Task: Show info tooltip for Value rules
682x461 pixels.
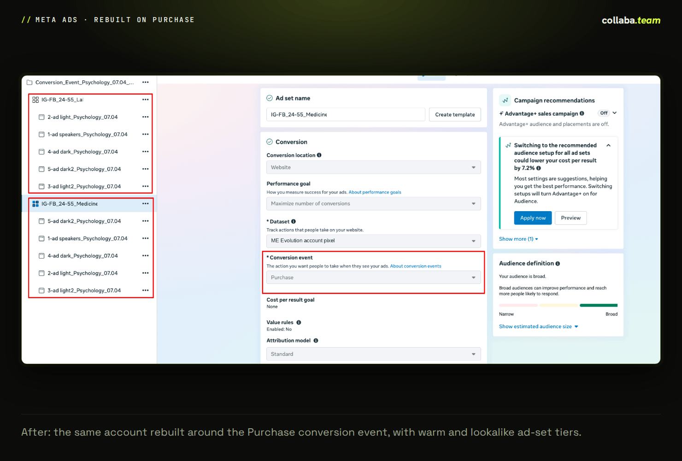Action: 299,323
